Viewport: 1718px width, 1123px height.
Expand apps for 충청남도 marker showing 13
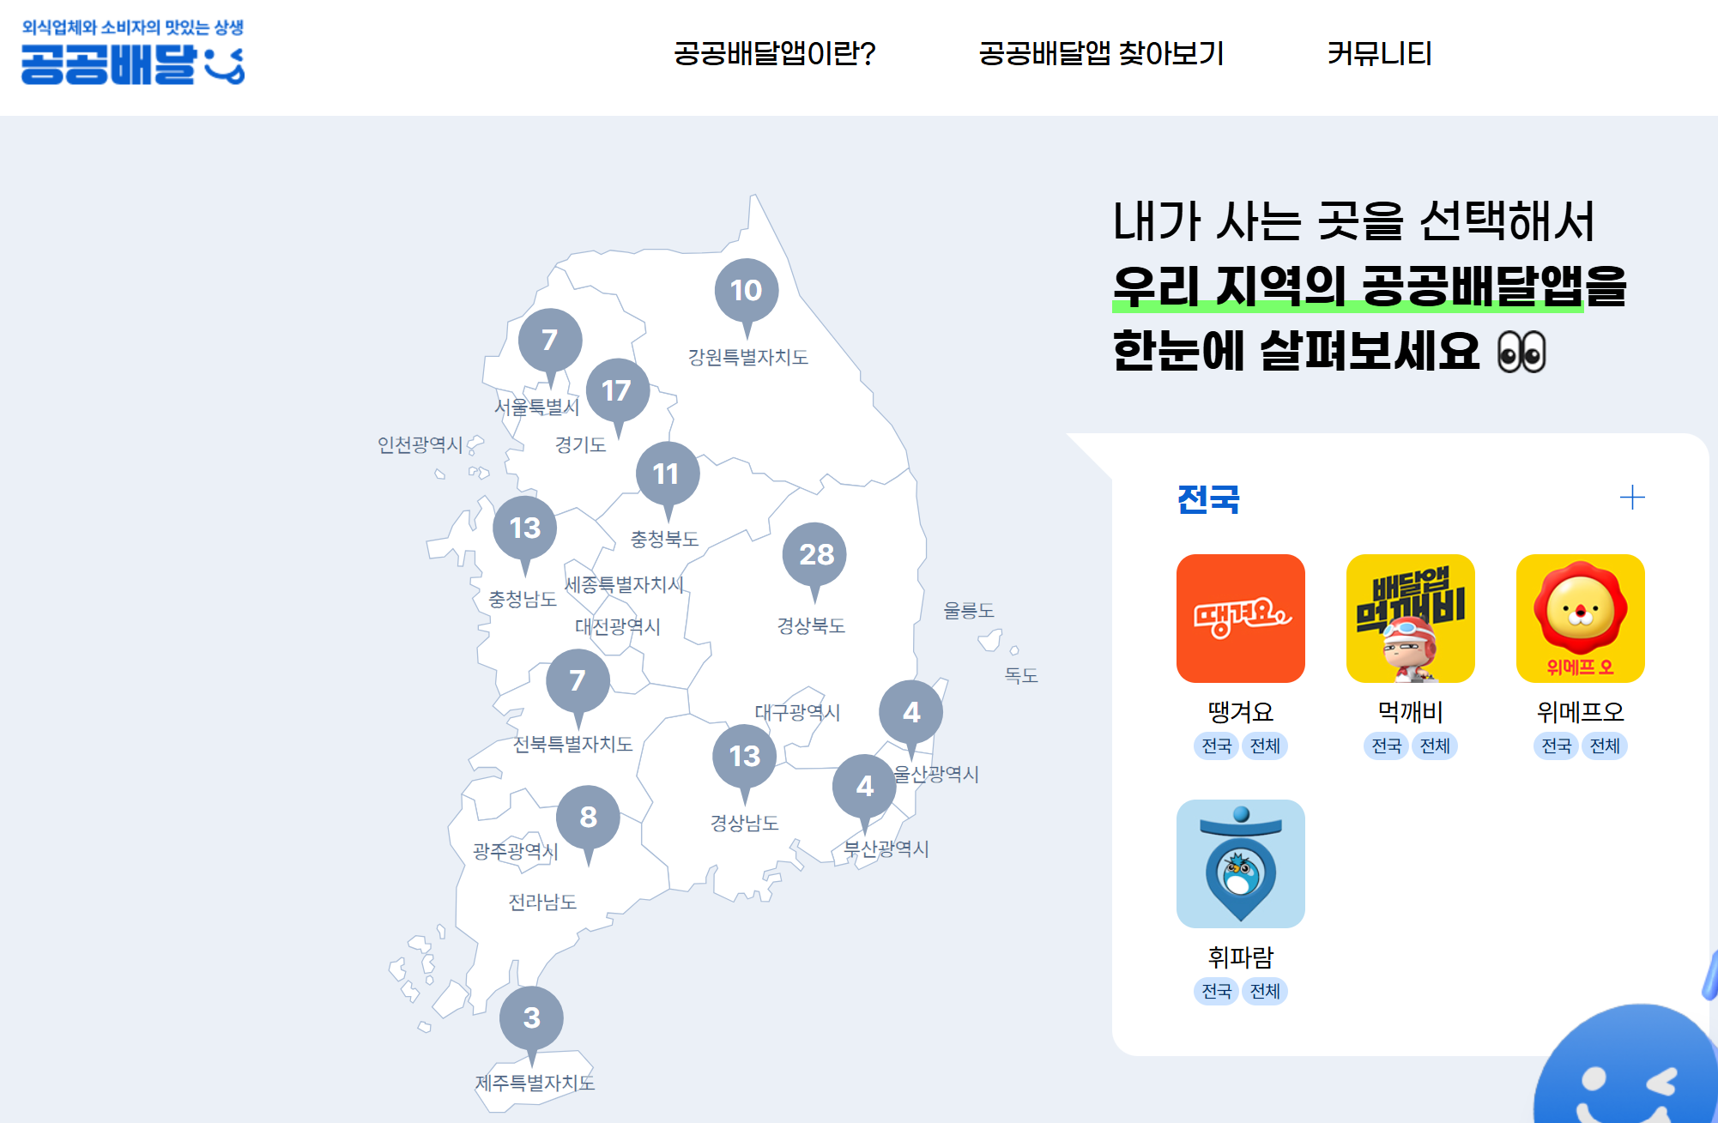coord(526,528)
